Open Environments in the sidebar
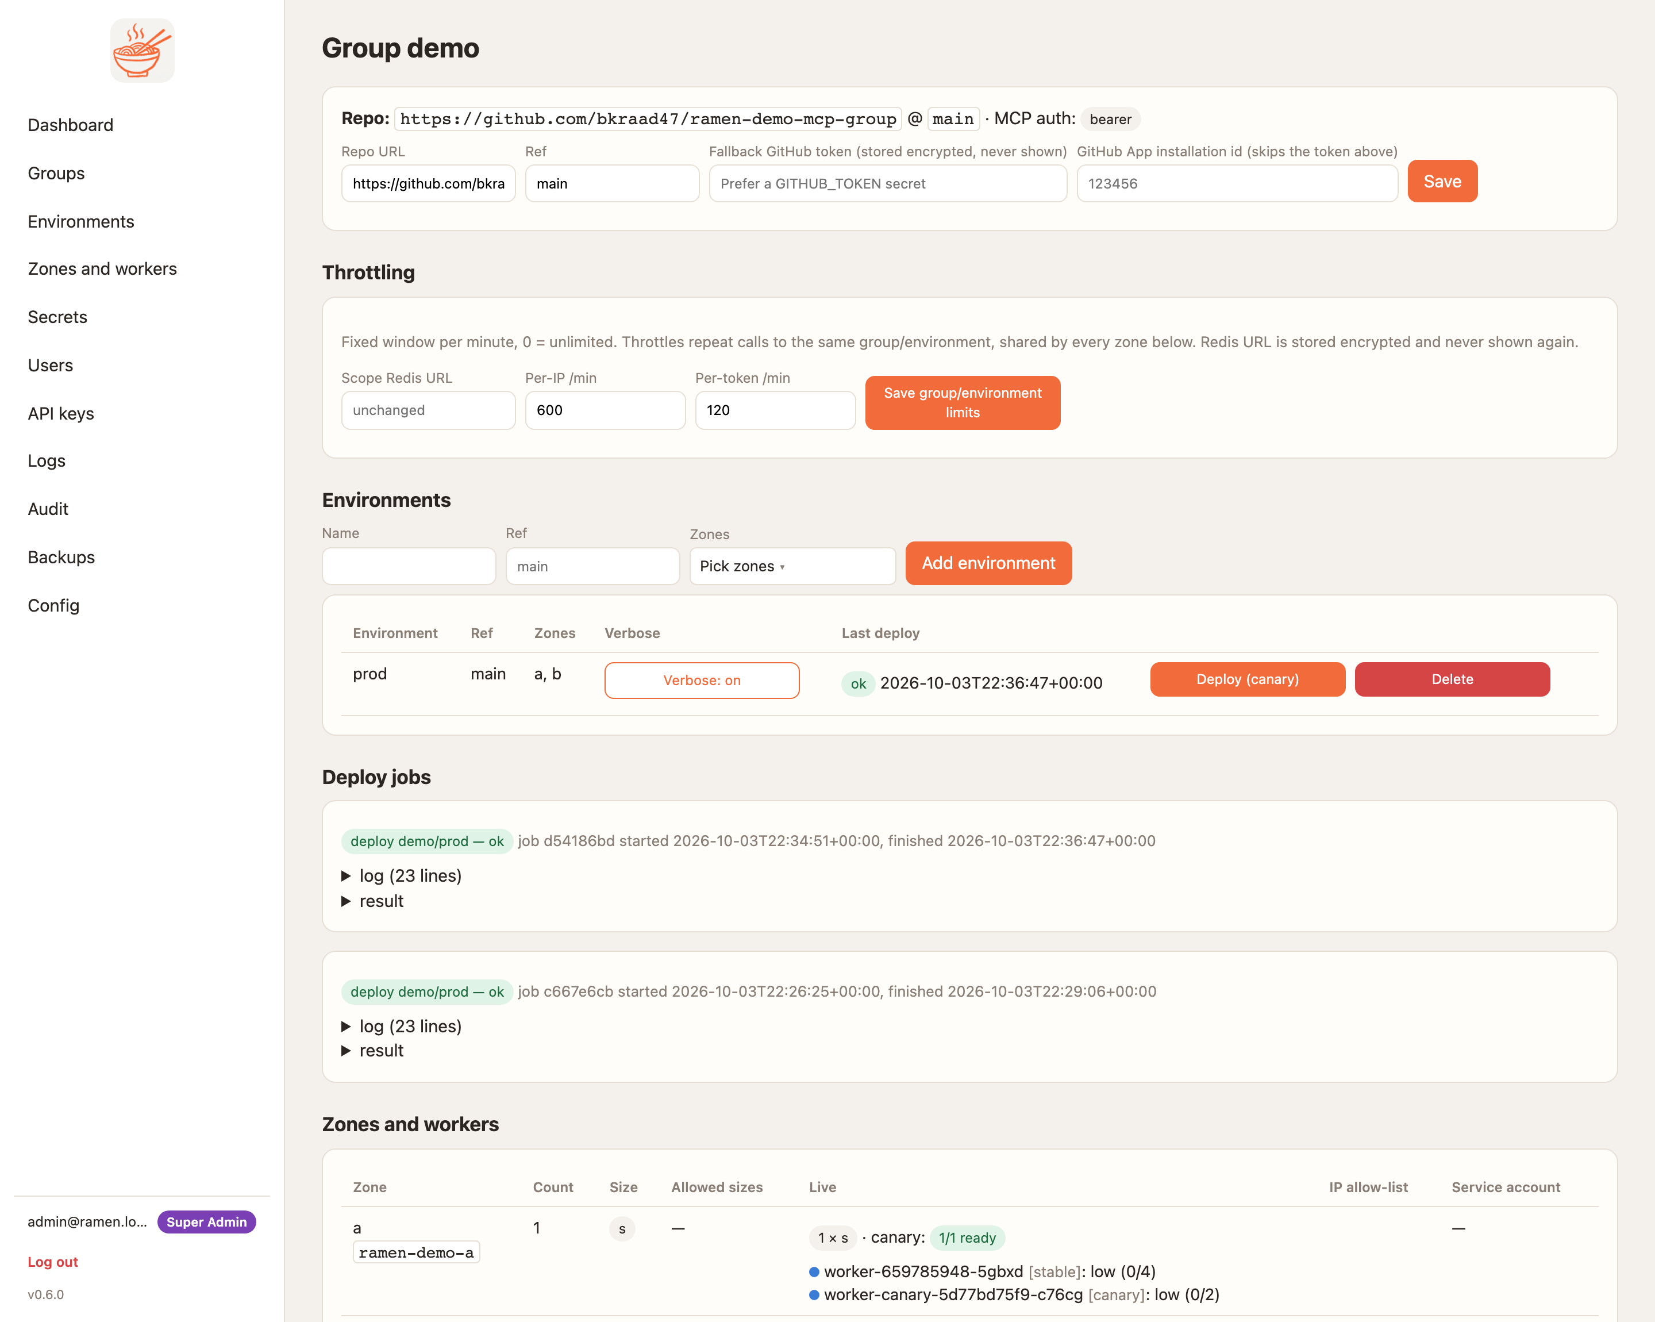This screenshot has height=1322, width=1655. (80, 222)
